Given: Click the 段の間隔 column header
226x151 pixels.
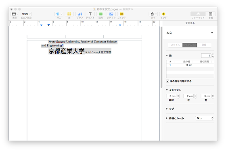Looking at the screenshot, I should (204, 62).
